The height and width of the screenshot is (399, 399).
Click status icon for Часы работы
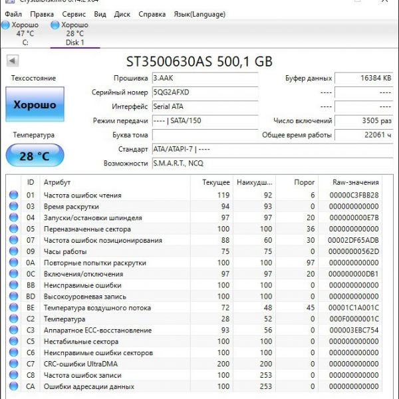13,251
